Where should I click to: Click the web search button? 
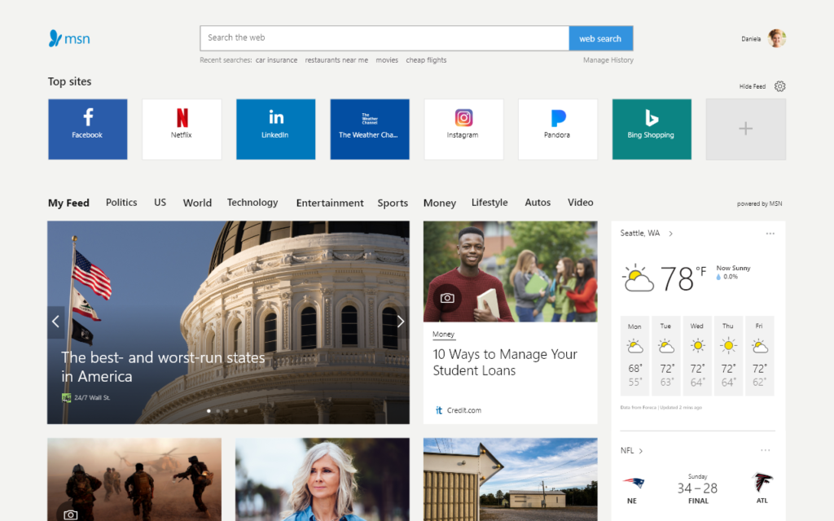coord(600,38)
